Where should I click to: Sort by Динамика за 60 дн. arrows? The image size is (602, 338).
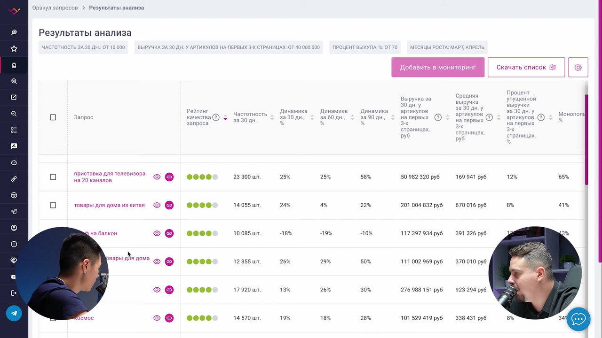coord(352,117)
